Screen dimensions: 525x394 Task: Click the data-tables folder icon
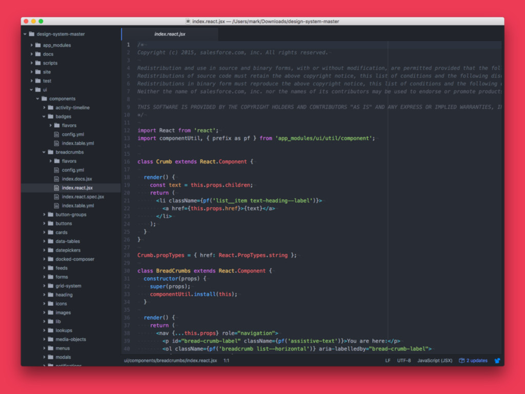(x=51, y=241)
